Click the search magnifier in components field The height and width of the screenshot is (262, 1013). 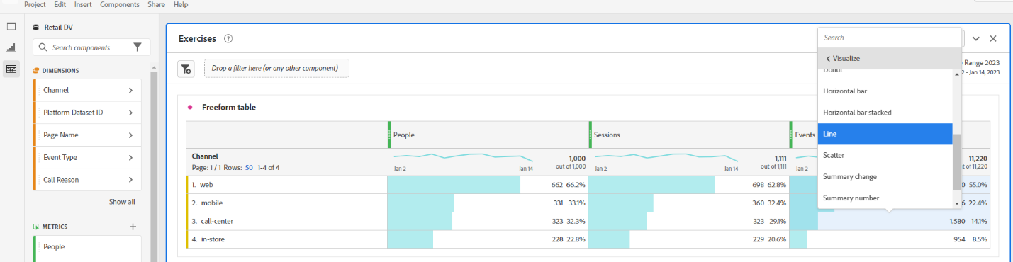coord(43,47)
